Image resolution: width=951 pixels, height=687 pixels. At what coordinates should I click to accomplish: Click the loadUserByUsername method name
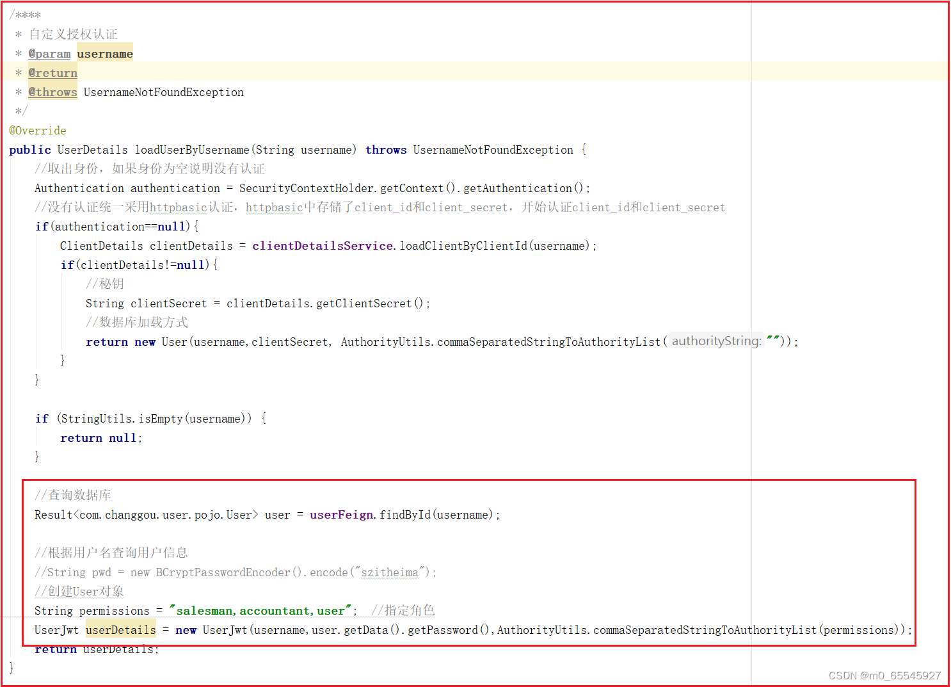click(x=192, y=150)
